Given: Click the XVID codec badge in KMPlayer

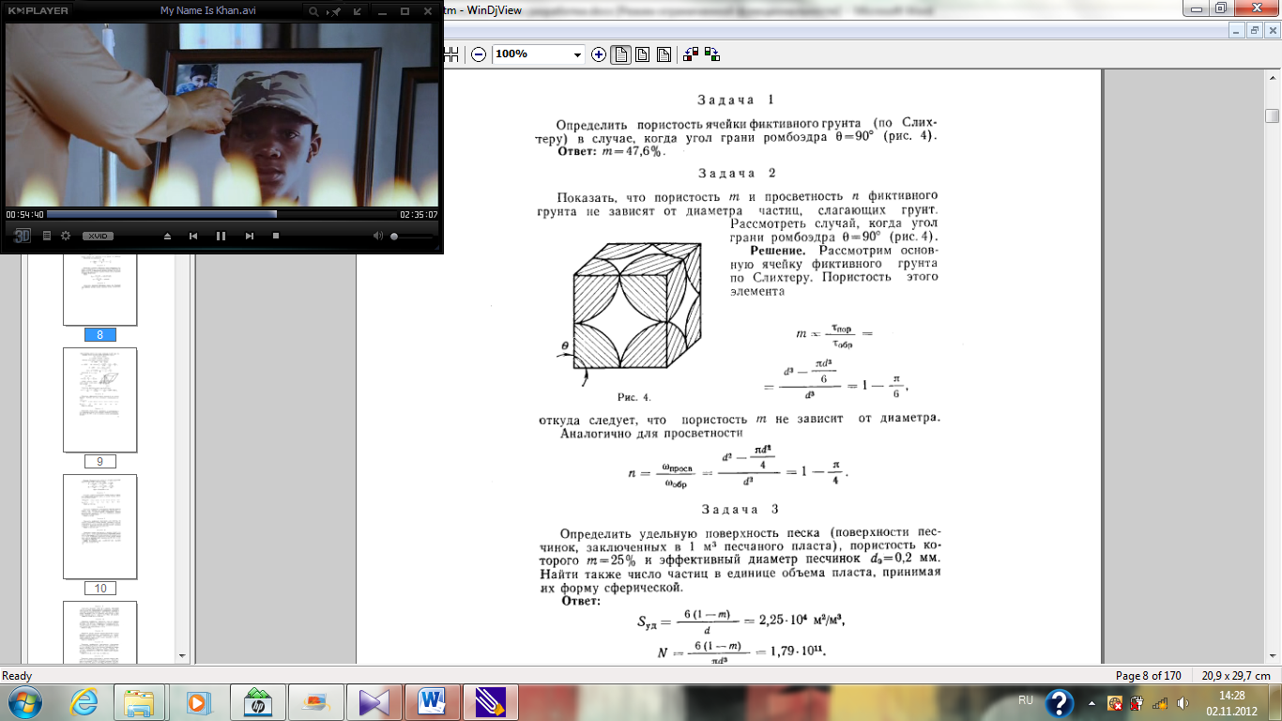Looking at the screenshot, I should [98, 236].
